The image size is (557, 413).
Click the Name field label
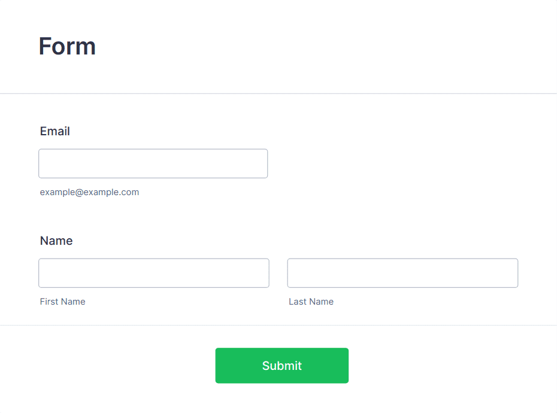(56, 241)
